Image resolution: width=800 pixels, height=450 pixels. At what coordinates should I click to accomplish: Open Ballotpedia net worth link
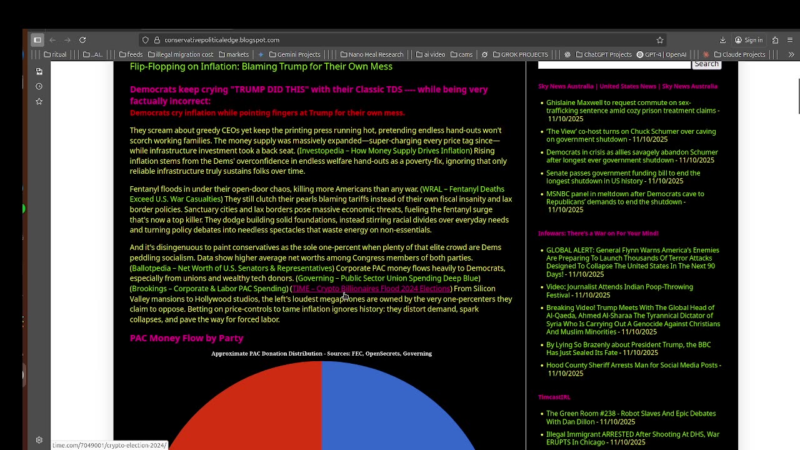click(232, 268)
